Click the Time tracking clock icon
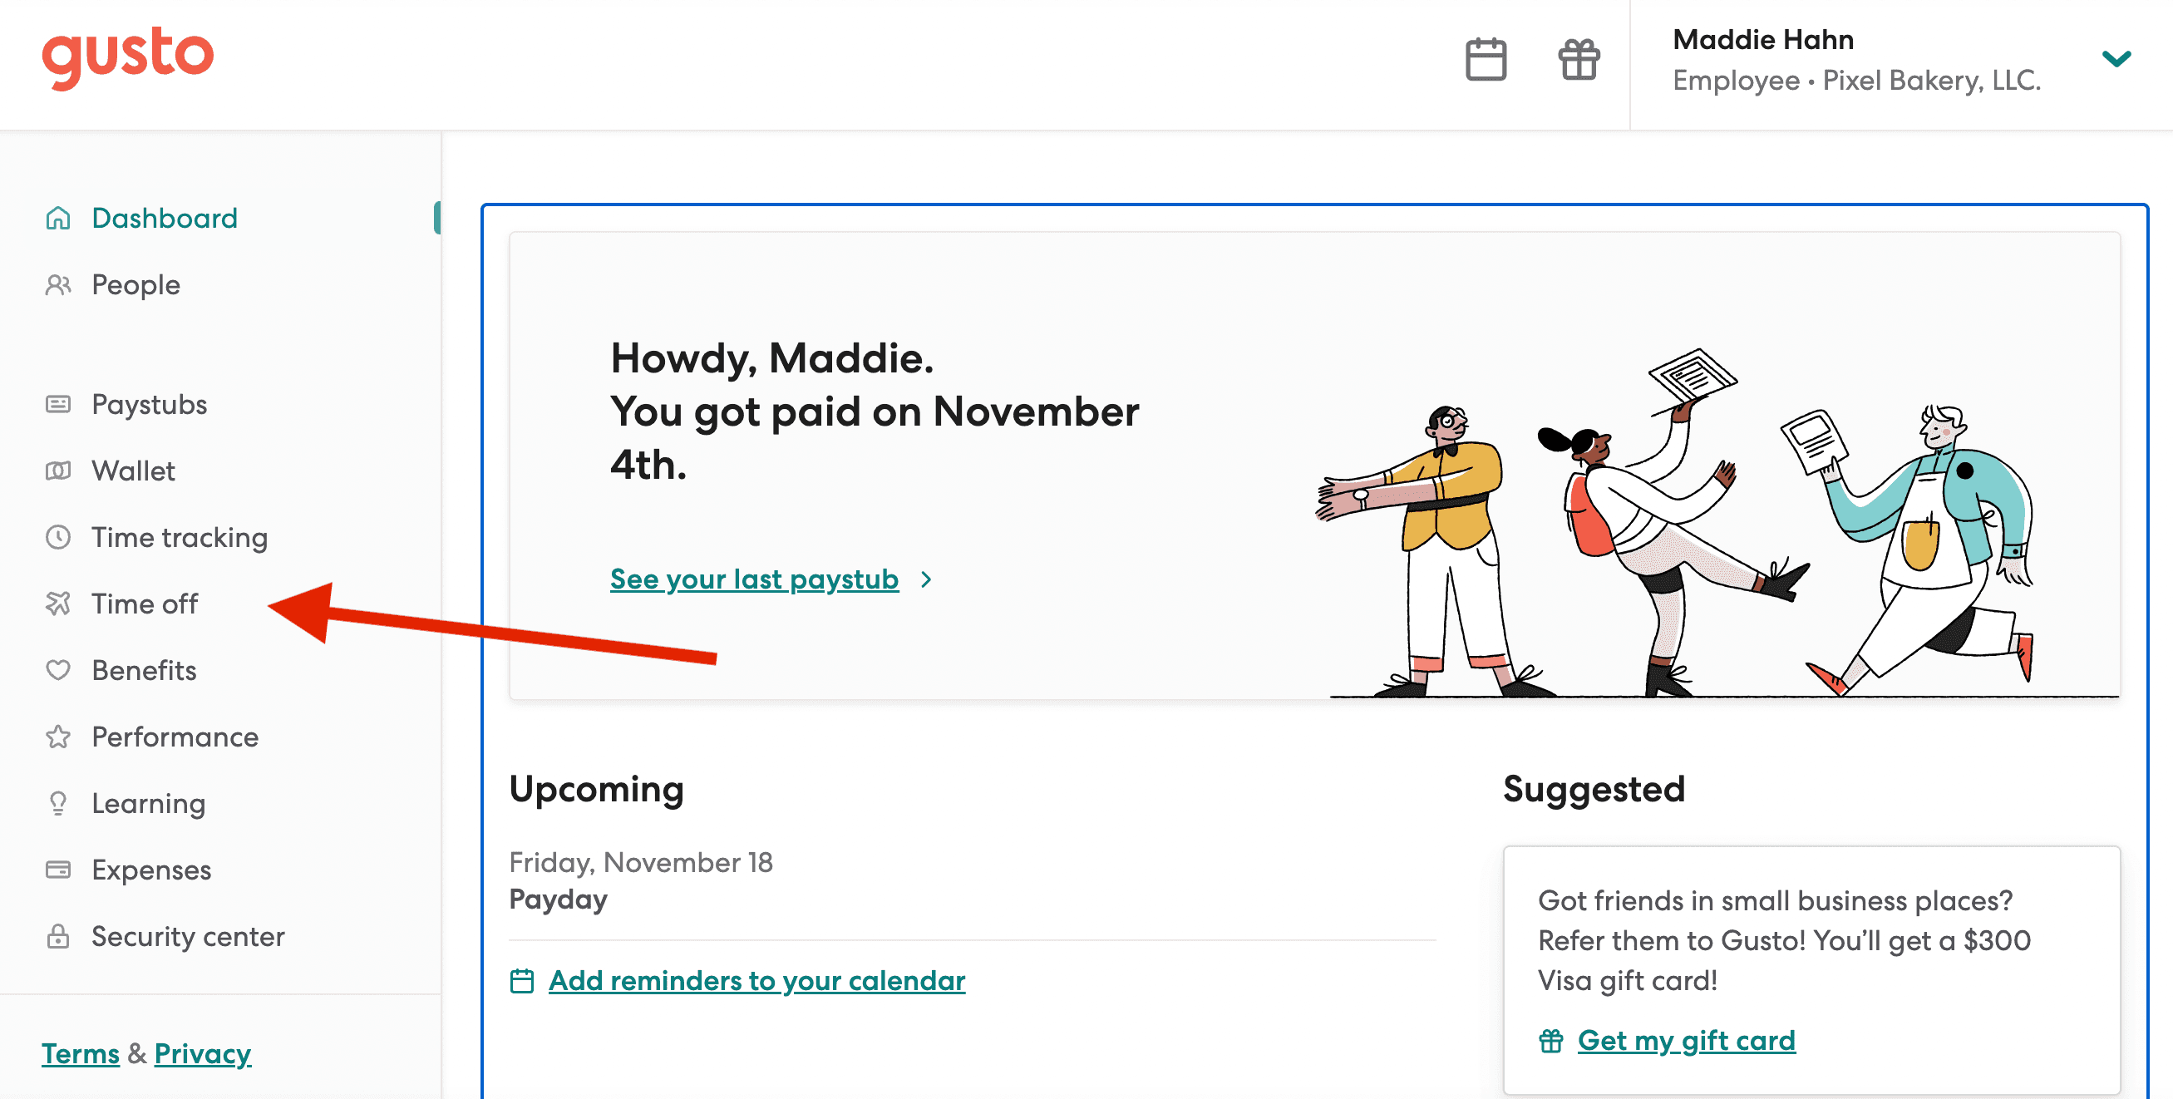Image resolution: width=2173 pixels, height=1099 pixels. (x=58, y=537)
